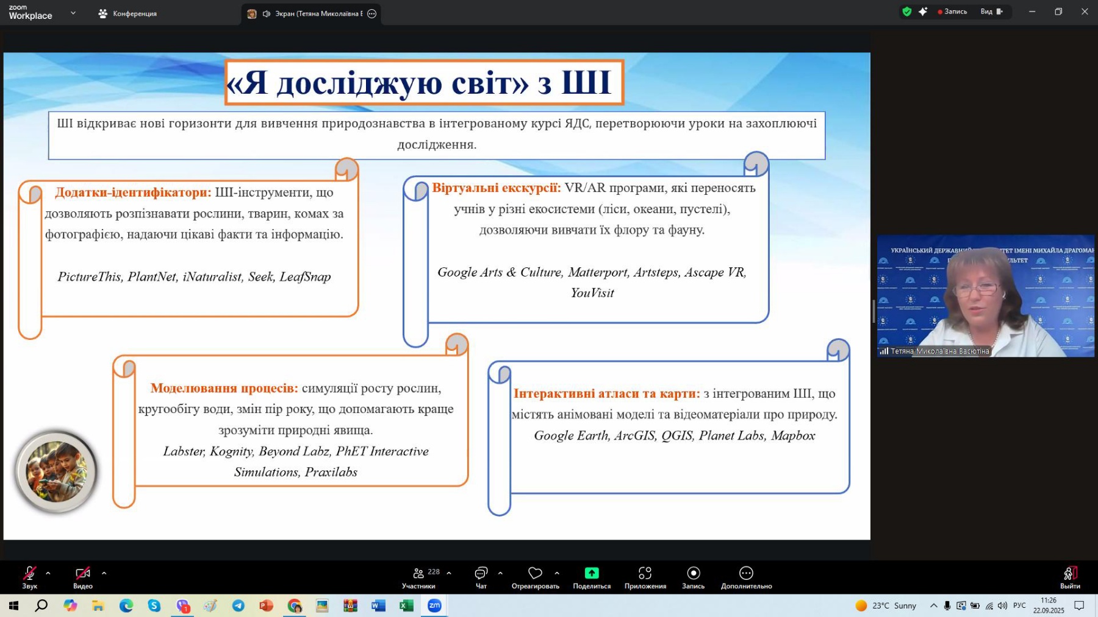Toggle Запись recording in bottom toolbar

click(x=694, y=577)
